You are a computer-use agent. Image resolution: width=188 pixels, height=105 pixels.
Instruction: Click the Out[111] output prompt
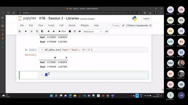click(x=31, y=55)
